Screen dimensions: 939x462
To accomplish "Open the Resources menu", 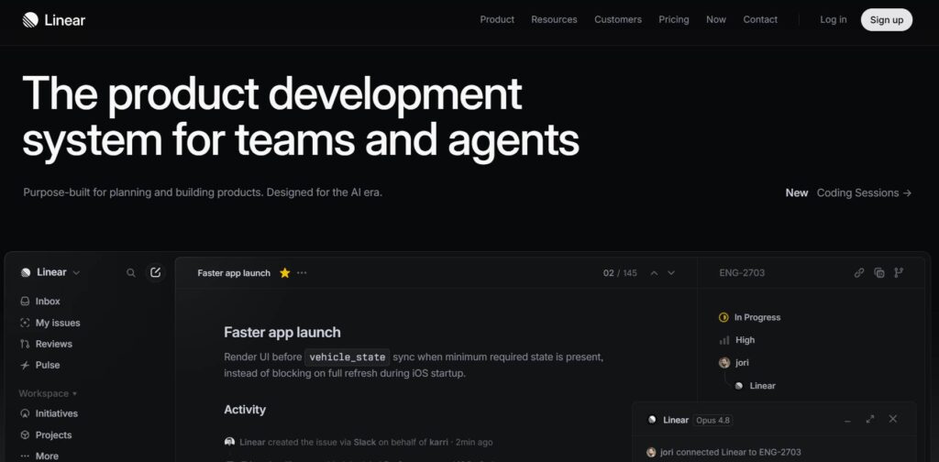I will pos(554,20).
